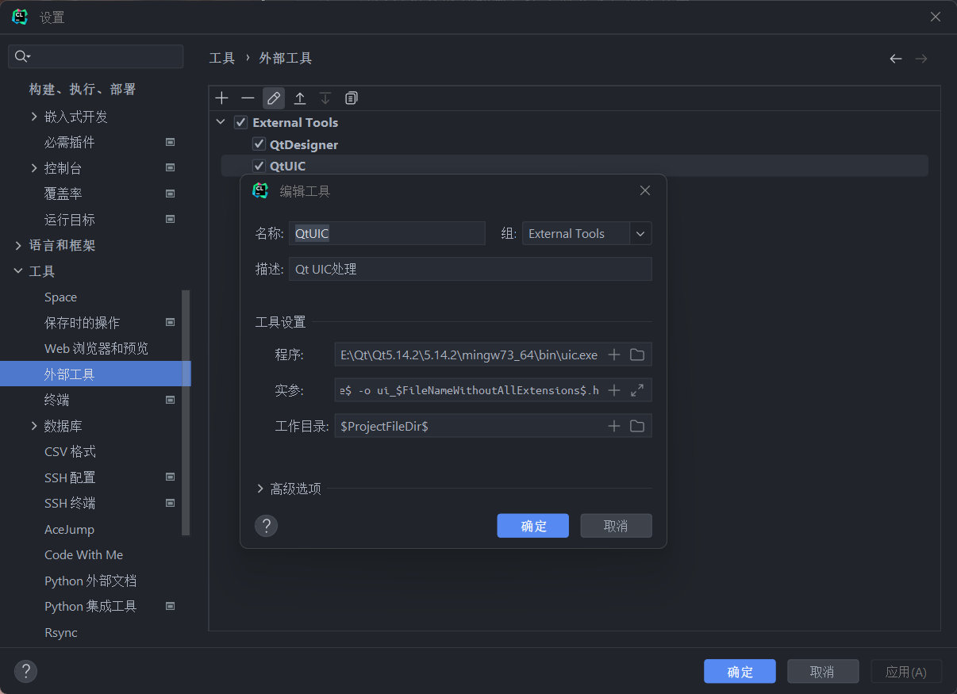This screenshot has height=694, width=957.
Task: Expand the 高级选项 section
Action: (x=260, y=489)
